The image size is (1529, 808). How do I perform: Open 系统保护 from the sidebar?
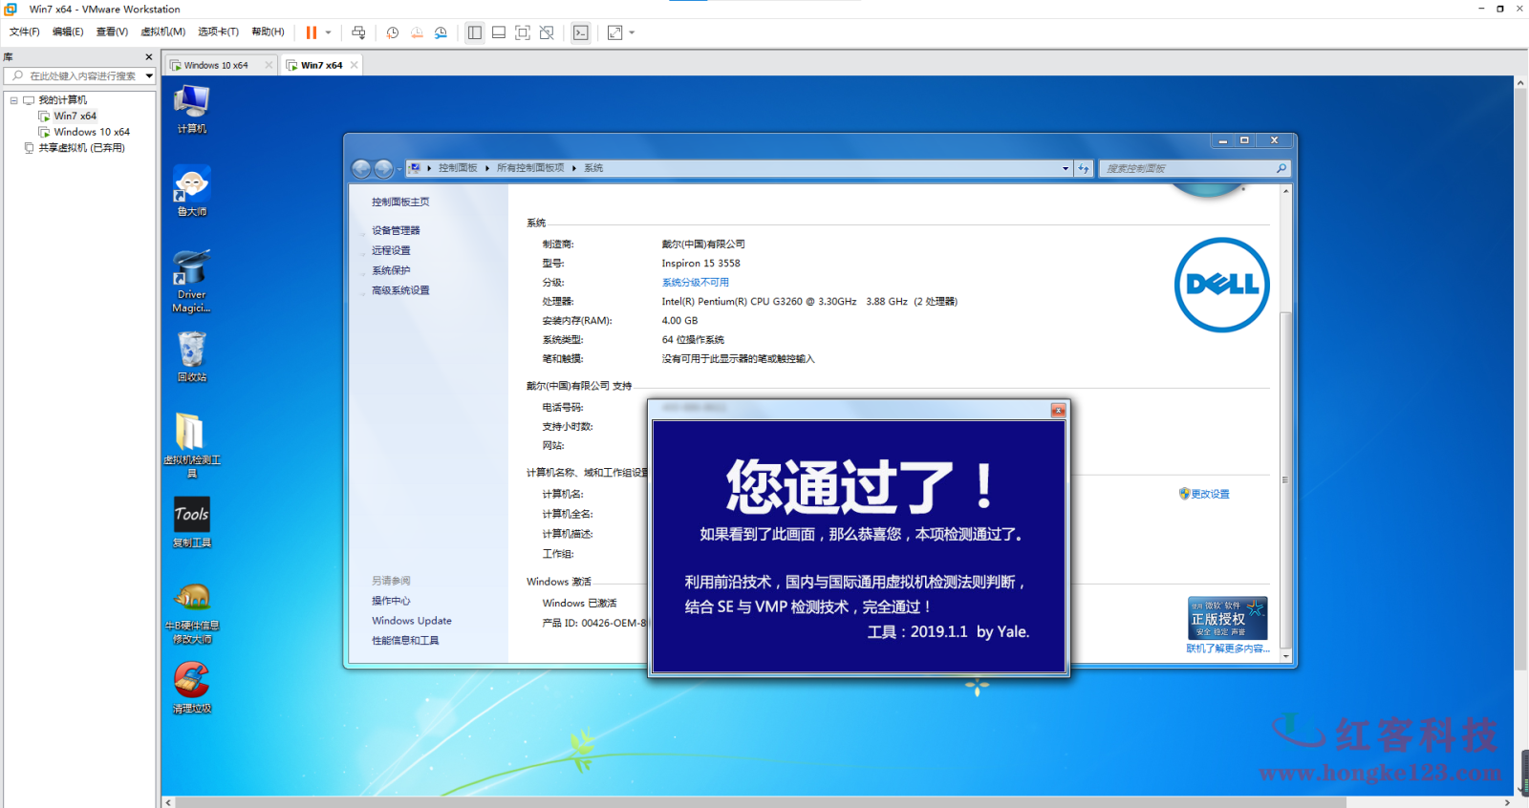tap(391, 270)
